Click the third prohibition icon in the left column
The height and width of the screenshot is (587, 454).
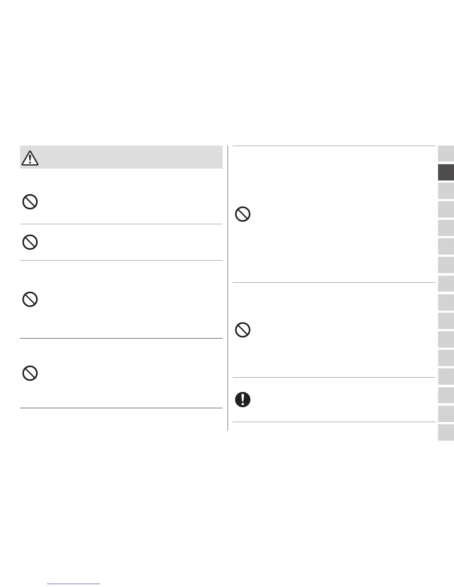30,299
